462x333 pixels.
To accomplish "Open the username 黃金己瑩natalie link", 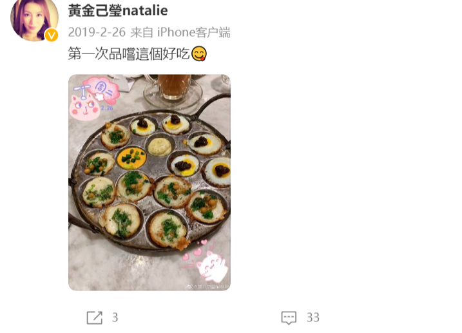I will pos(118,10).
